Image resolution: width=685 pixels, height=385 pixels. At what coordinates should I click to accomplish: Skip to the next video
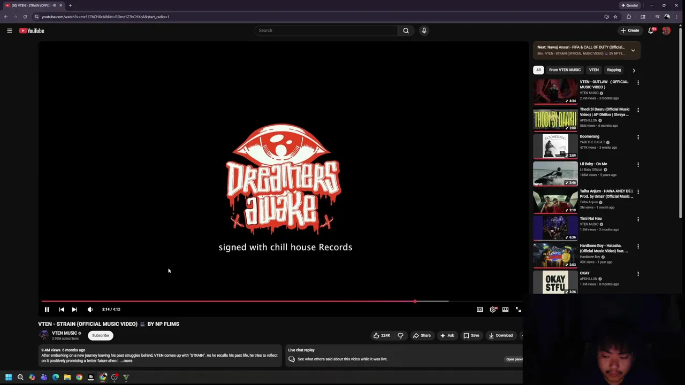pyautogui.click(x=74, y=309)
